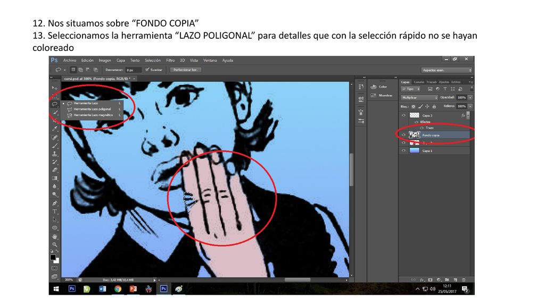The image size is (545, 306).
Task: Select the Path Selection tool
Action: 55,219
